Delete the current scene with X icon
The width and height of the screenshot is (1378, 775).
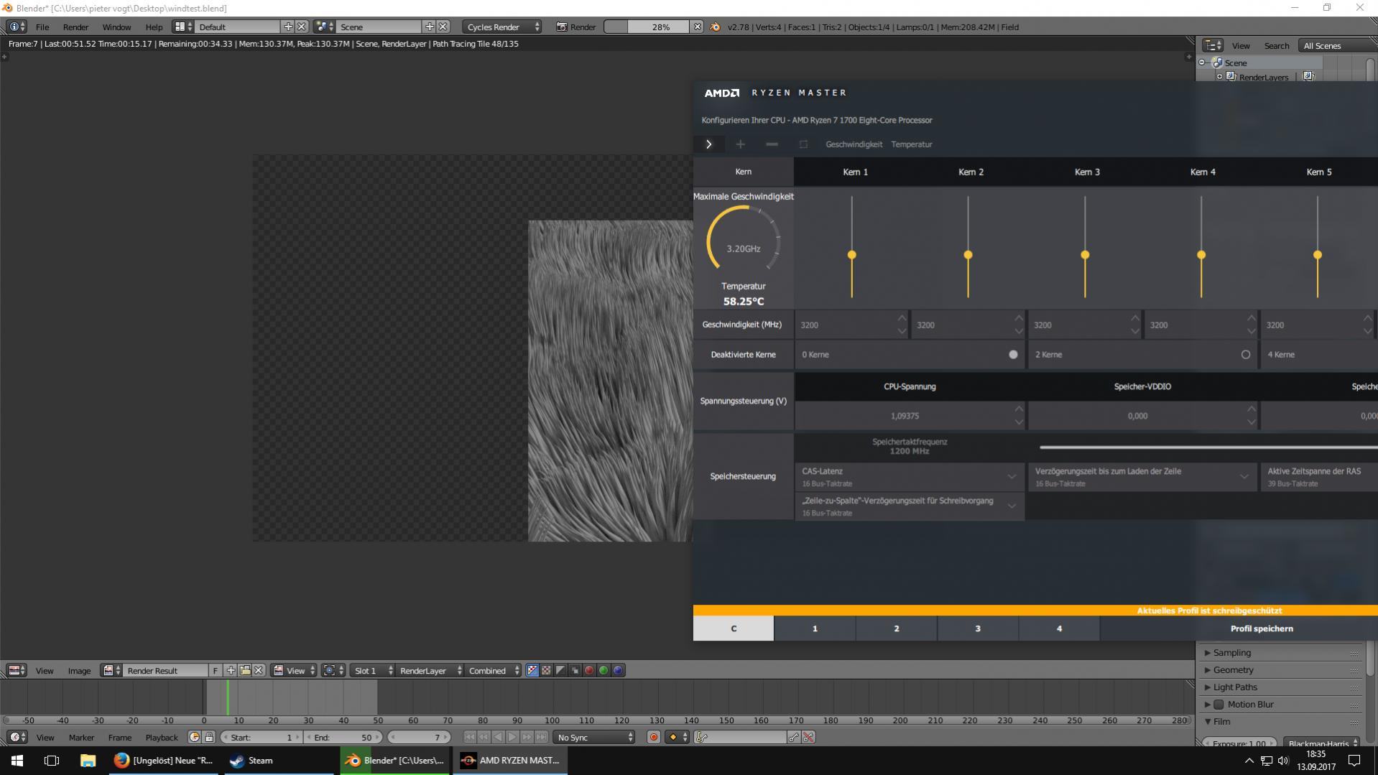[443, 27]
